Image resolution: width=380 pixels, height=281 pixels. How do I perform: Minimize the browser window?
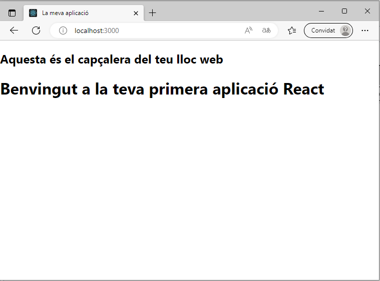321,11
